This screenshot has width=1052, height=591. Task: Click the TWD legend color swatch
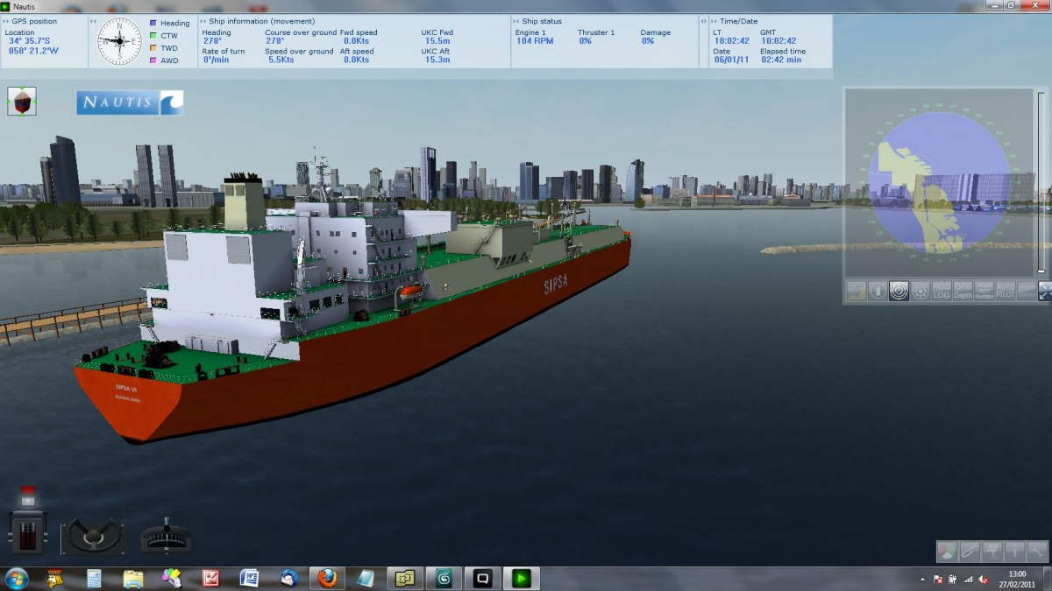pos(153,48)
